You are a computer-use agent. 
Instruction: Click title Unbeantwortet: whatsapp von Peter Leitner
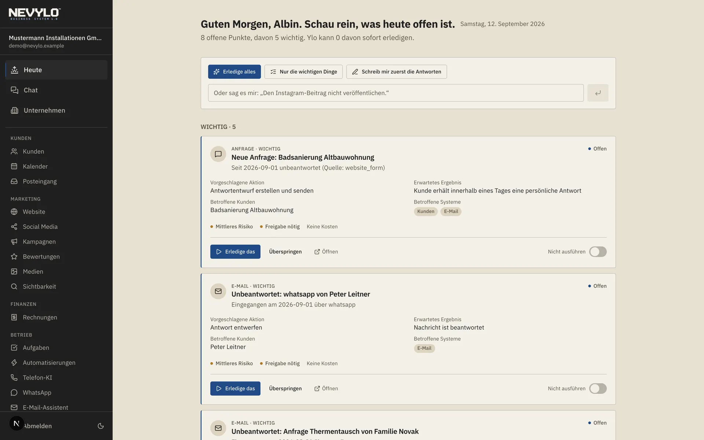(301, 294)
